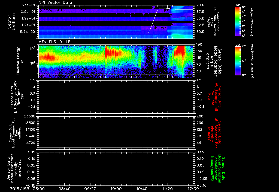Click the red line in Scanner Pos panel
The width and height of the screenshot is (279, 192).
116,138
